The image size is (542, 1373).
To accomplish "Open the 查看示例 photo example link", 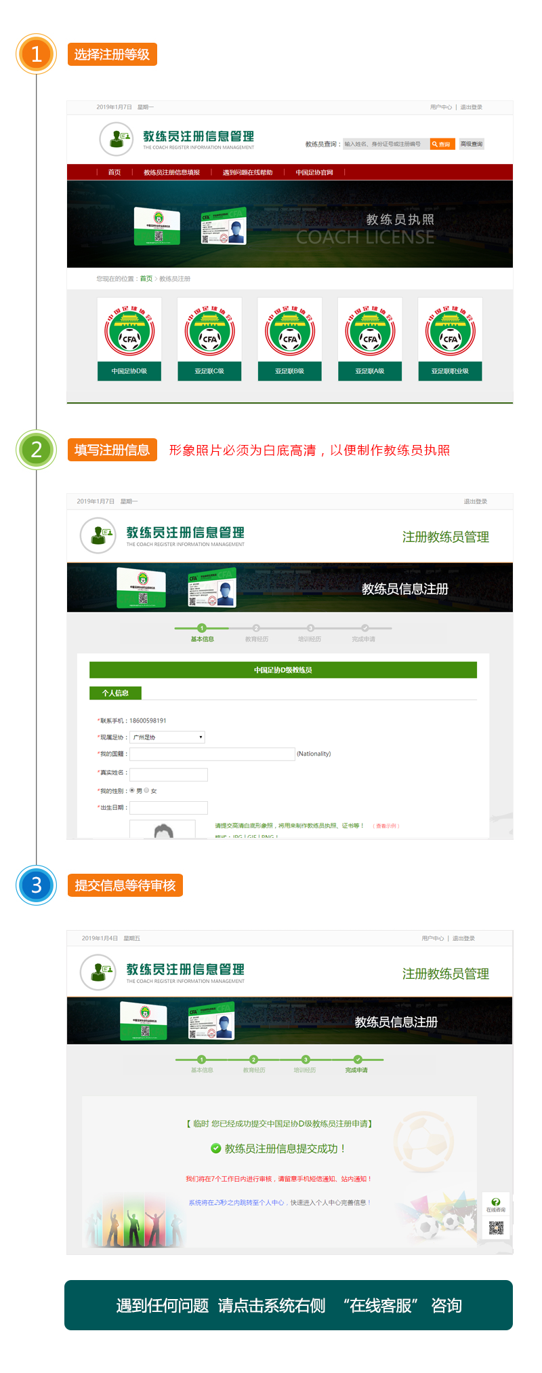I will (x=386, y=826).
